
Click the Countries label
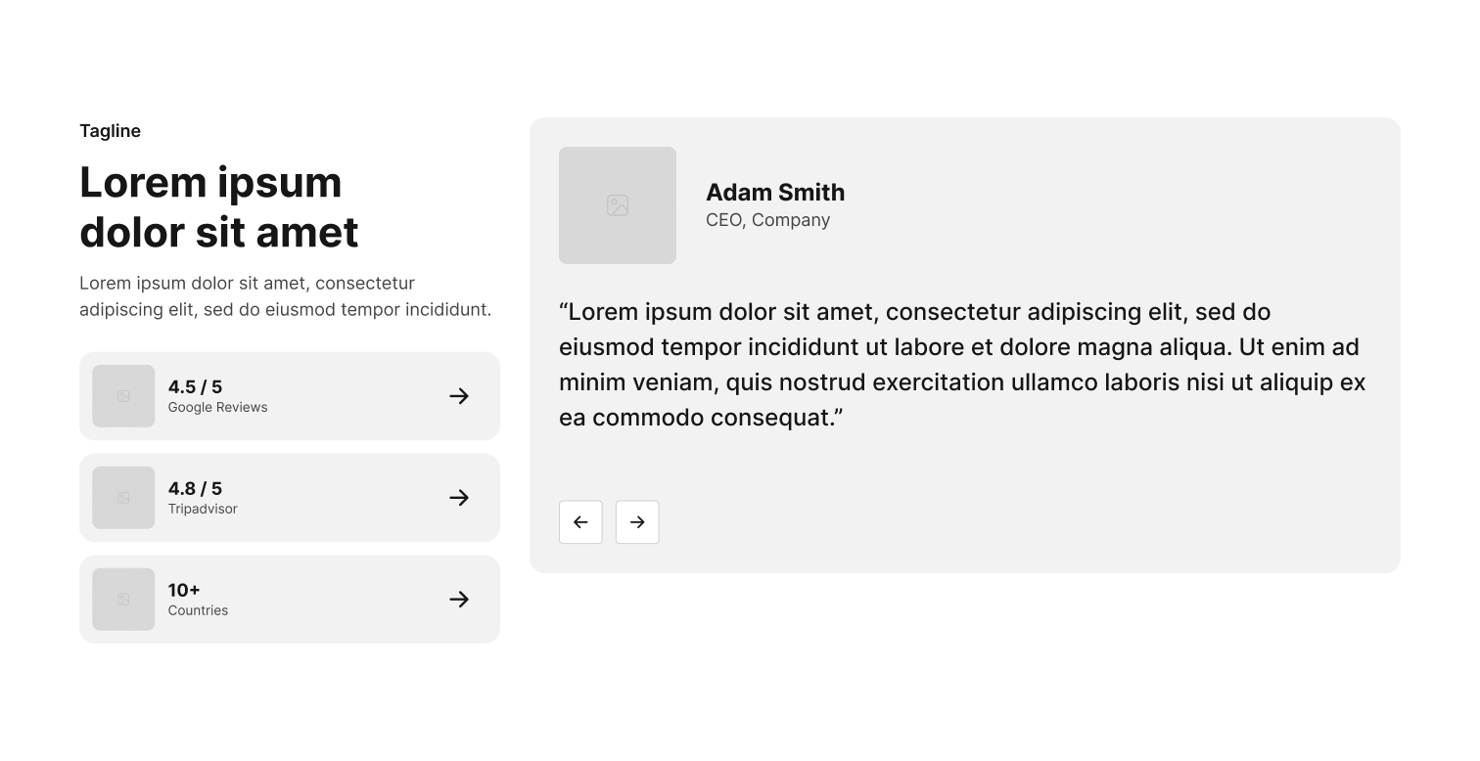pos(198,611)
